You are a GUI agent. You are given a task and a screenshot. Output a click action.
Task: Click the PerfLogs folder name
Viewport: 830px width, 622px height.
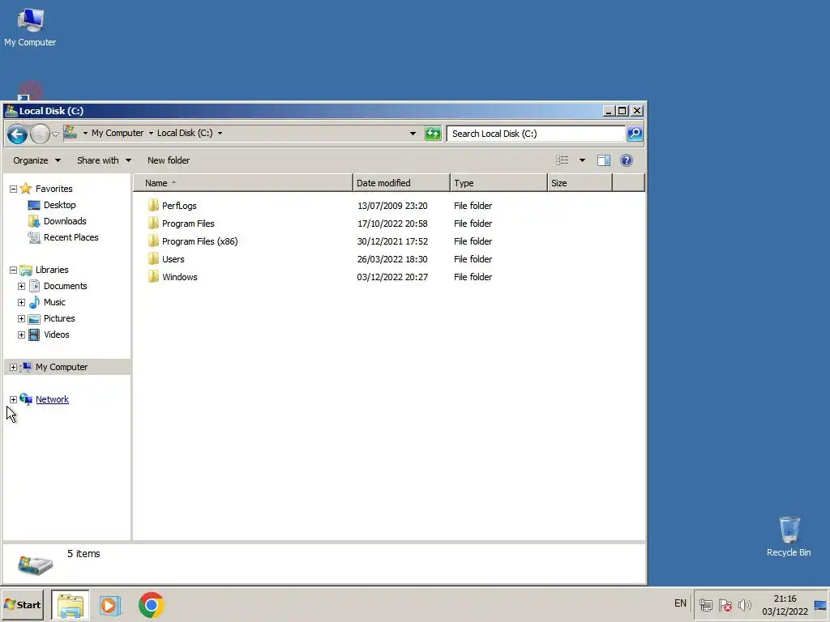click(x=179, y=206)
